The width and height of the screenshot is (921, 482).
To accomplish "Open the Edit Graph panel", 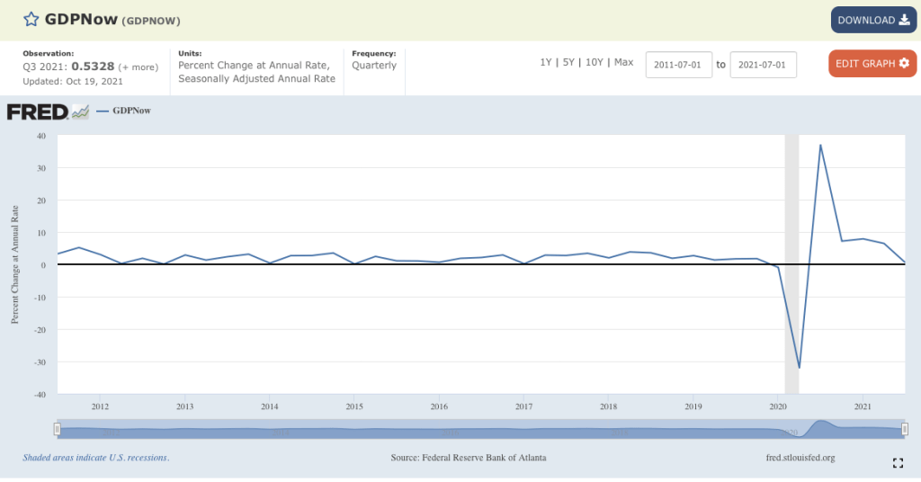I will tap(872, 64).
